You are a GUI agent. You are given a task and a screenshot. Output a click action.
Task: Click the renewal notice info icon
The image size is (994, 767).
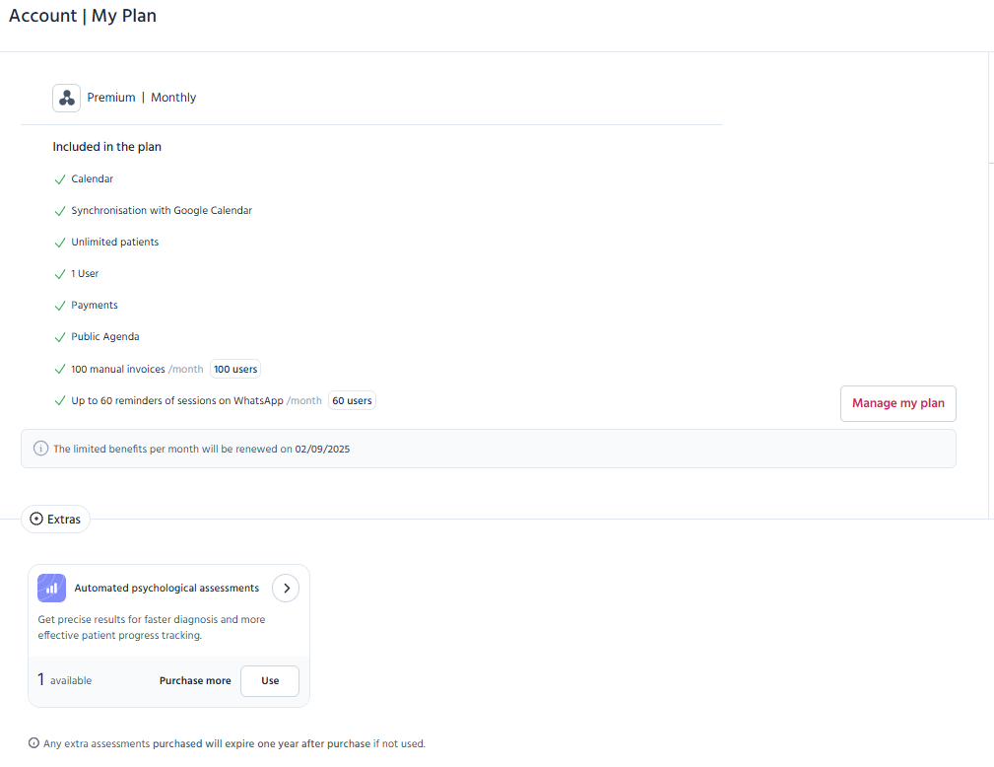pyautogui.click(x=40, y=449)
